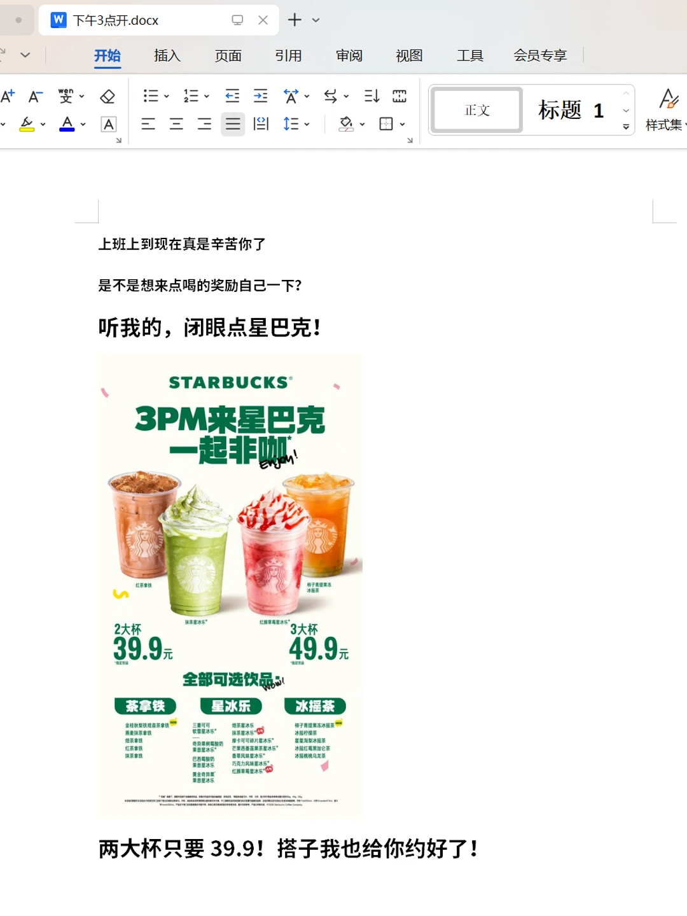The height and width of the screenshot is (916, 687).
Task: Toggle justified alignment
Action: 233,124
